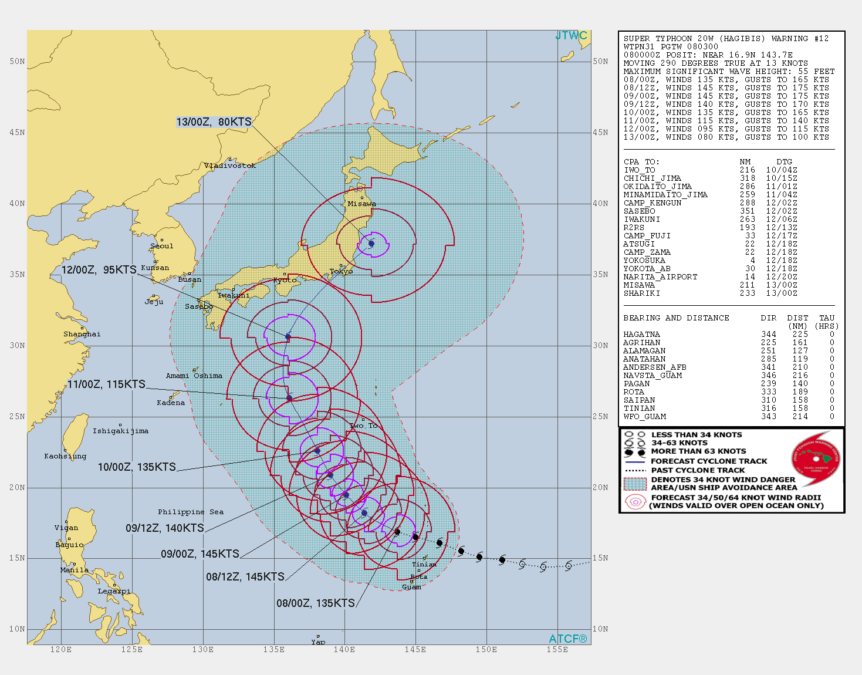Screen dimensions: 862x675
Task: Click the Kaohsiung city label
Action: point(65,456)
